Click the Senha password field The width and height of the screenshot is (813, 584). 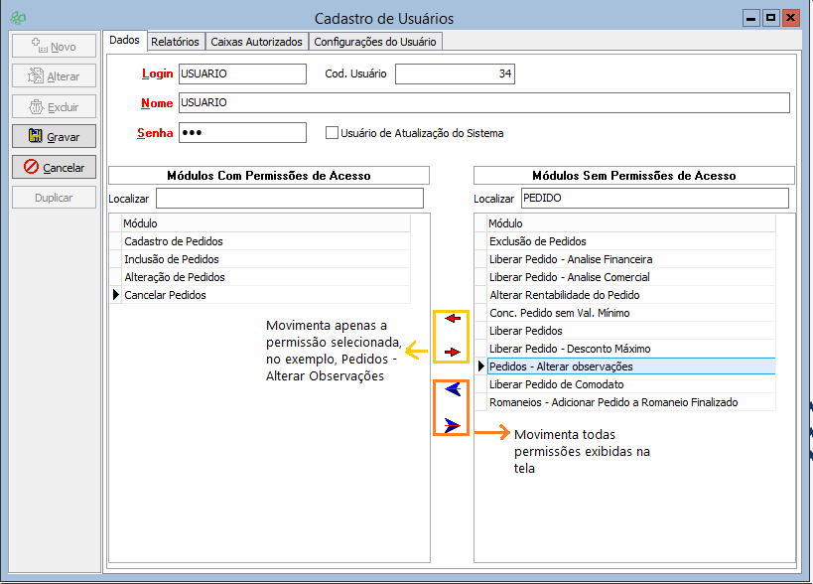pyautogui.click(x=241, y=133)
